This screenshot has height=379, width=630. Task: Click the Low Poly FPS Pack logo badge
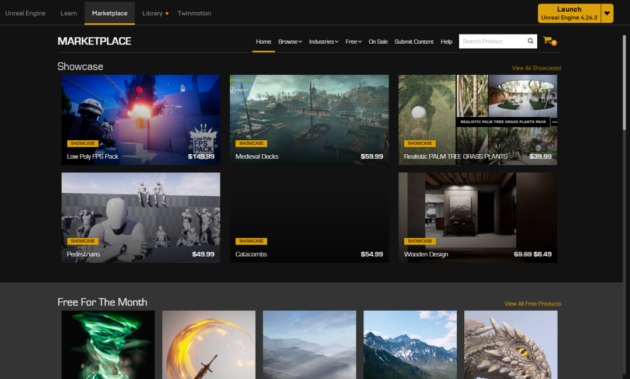(x=204, y=139)
